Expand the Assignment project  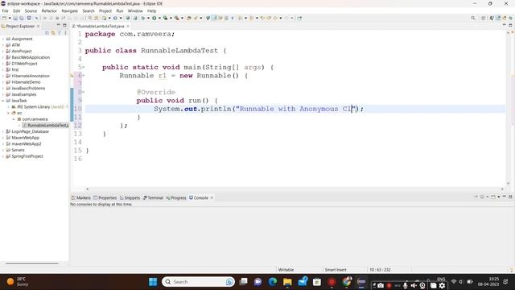click(3, 39)
